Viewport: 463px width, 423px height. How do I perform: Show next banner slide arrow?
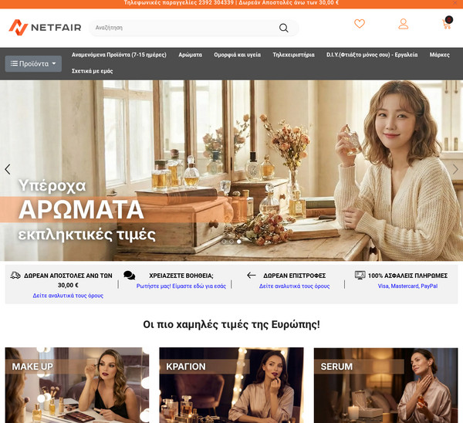[x=455, y=169]
